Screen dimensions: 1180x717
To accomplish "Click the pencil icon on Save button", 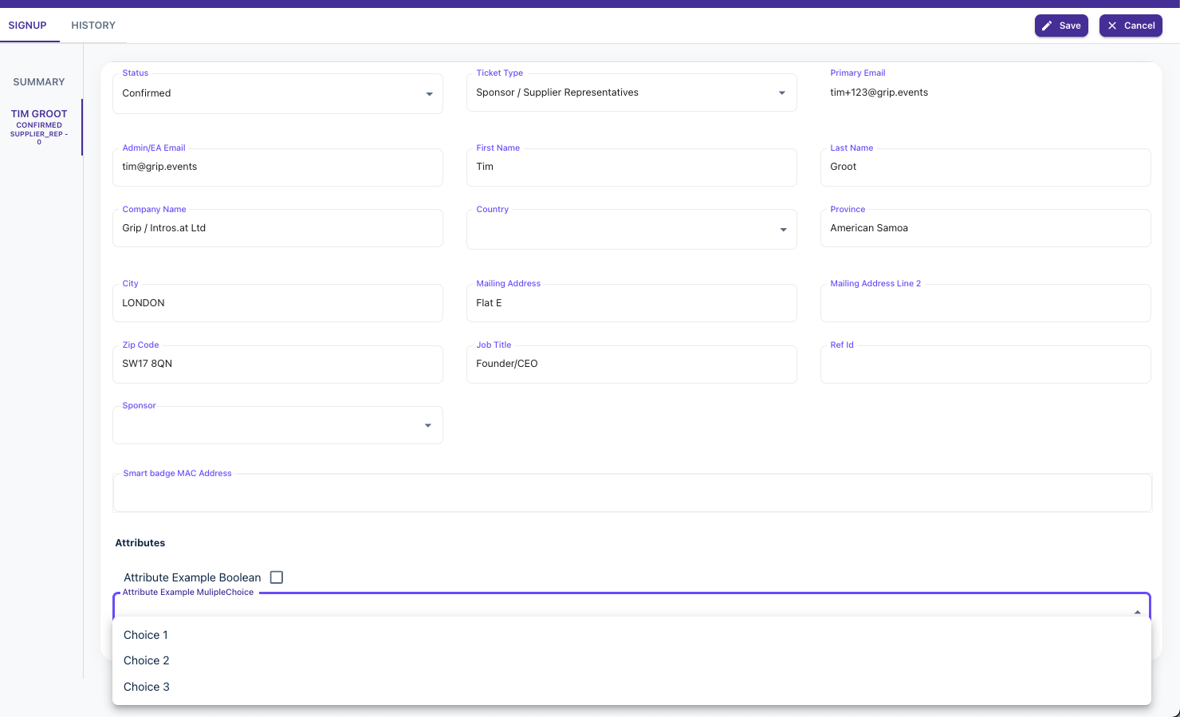I will [1047, 26].
